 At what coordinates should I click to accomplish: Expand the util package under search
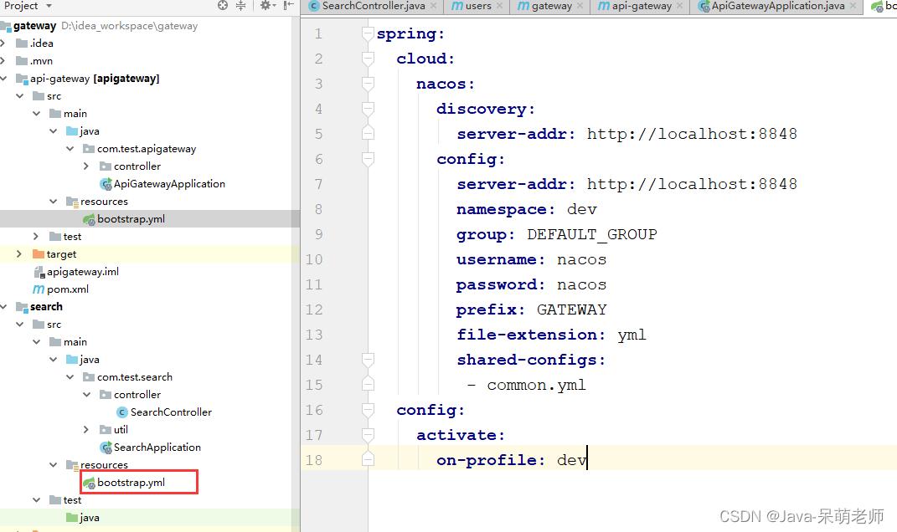[86, 430]
